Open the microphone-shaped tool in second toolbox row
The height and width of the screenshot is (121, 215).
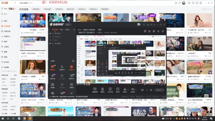(x=52, y=77)
